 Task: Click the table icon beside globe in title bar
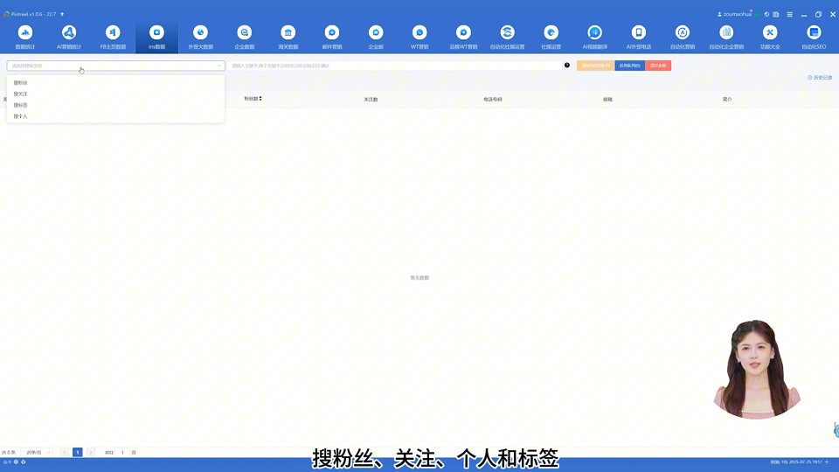(776, 15)
